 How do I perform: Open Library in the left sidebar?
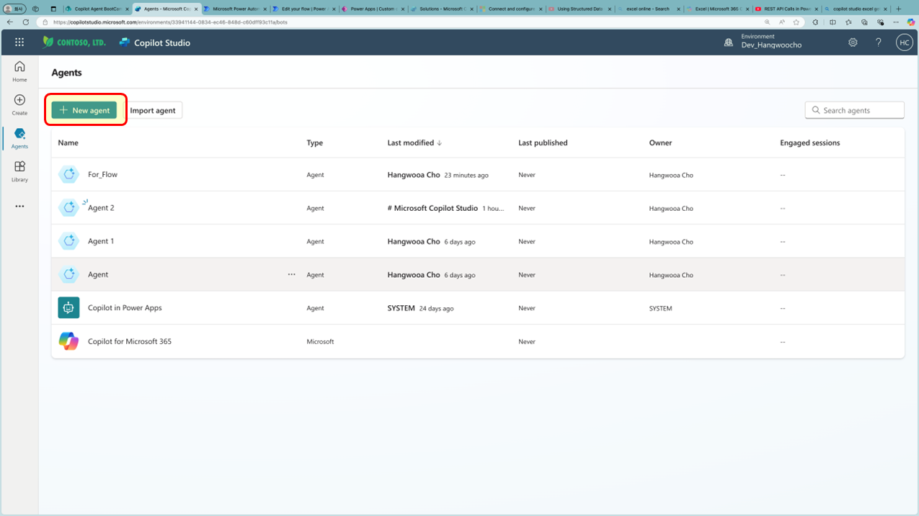pyautogui.click(x=19, y=171)
